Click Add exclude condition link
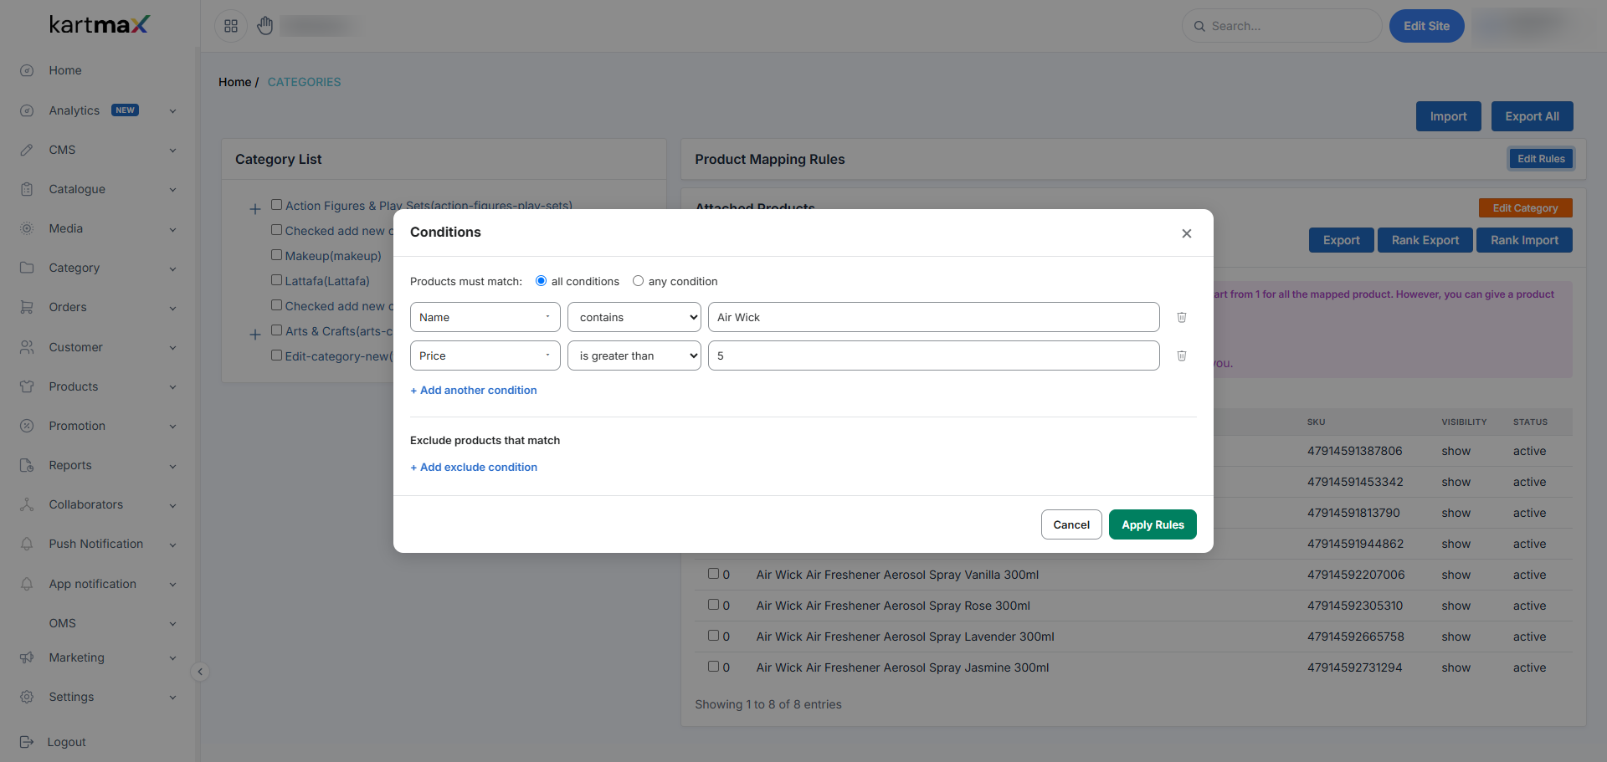 (x=474, y=467)
